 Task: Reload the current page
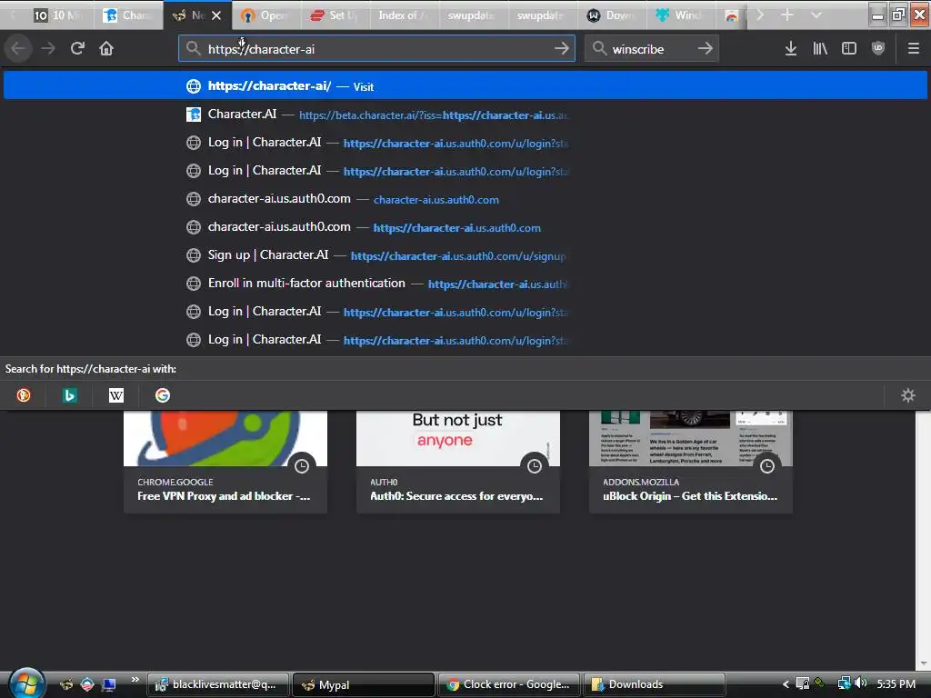[77, 48]
